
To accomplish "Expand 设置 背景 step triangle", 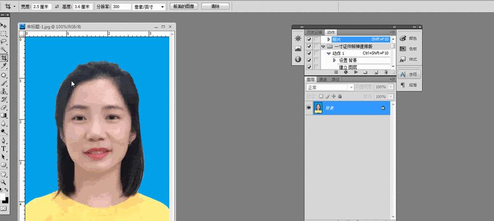I will tap(334, 60).
